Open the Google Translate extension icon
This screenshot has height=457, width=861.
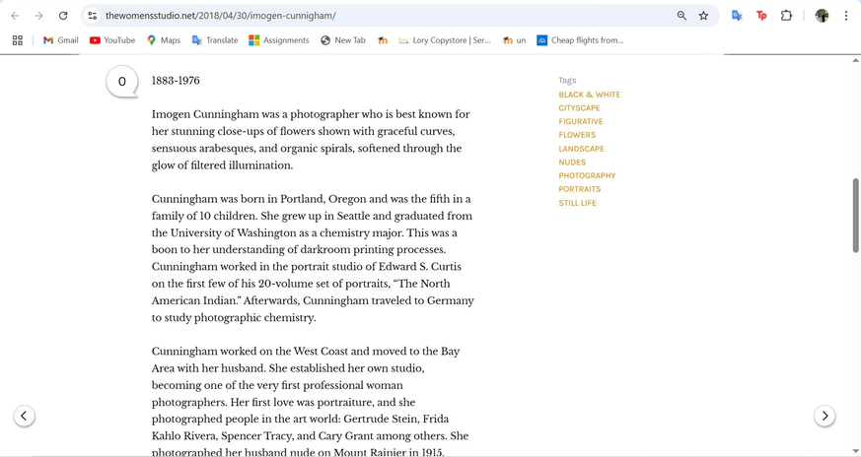(x=737, y=16)
